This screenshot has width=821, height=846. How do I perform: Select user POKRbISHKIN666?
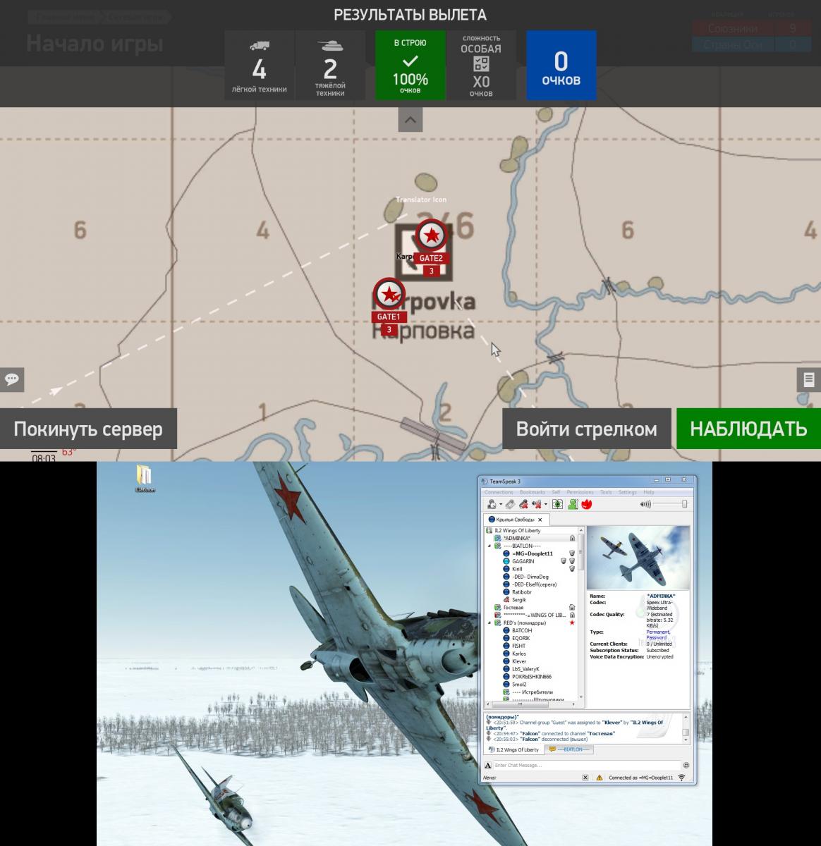[532, 677]
